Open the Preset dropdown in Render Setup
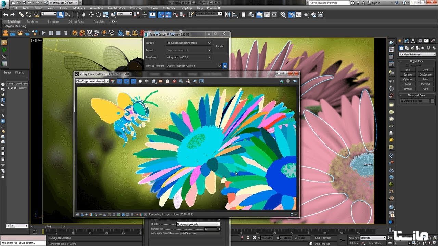This screenshot has width=438, height=246. click(189, 50)
